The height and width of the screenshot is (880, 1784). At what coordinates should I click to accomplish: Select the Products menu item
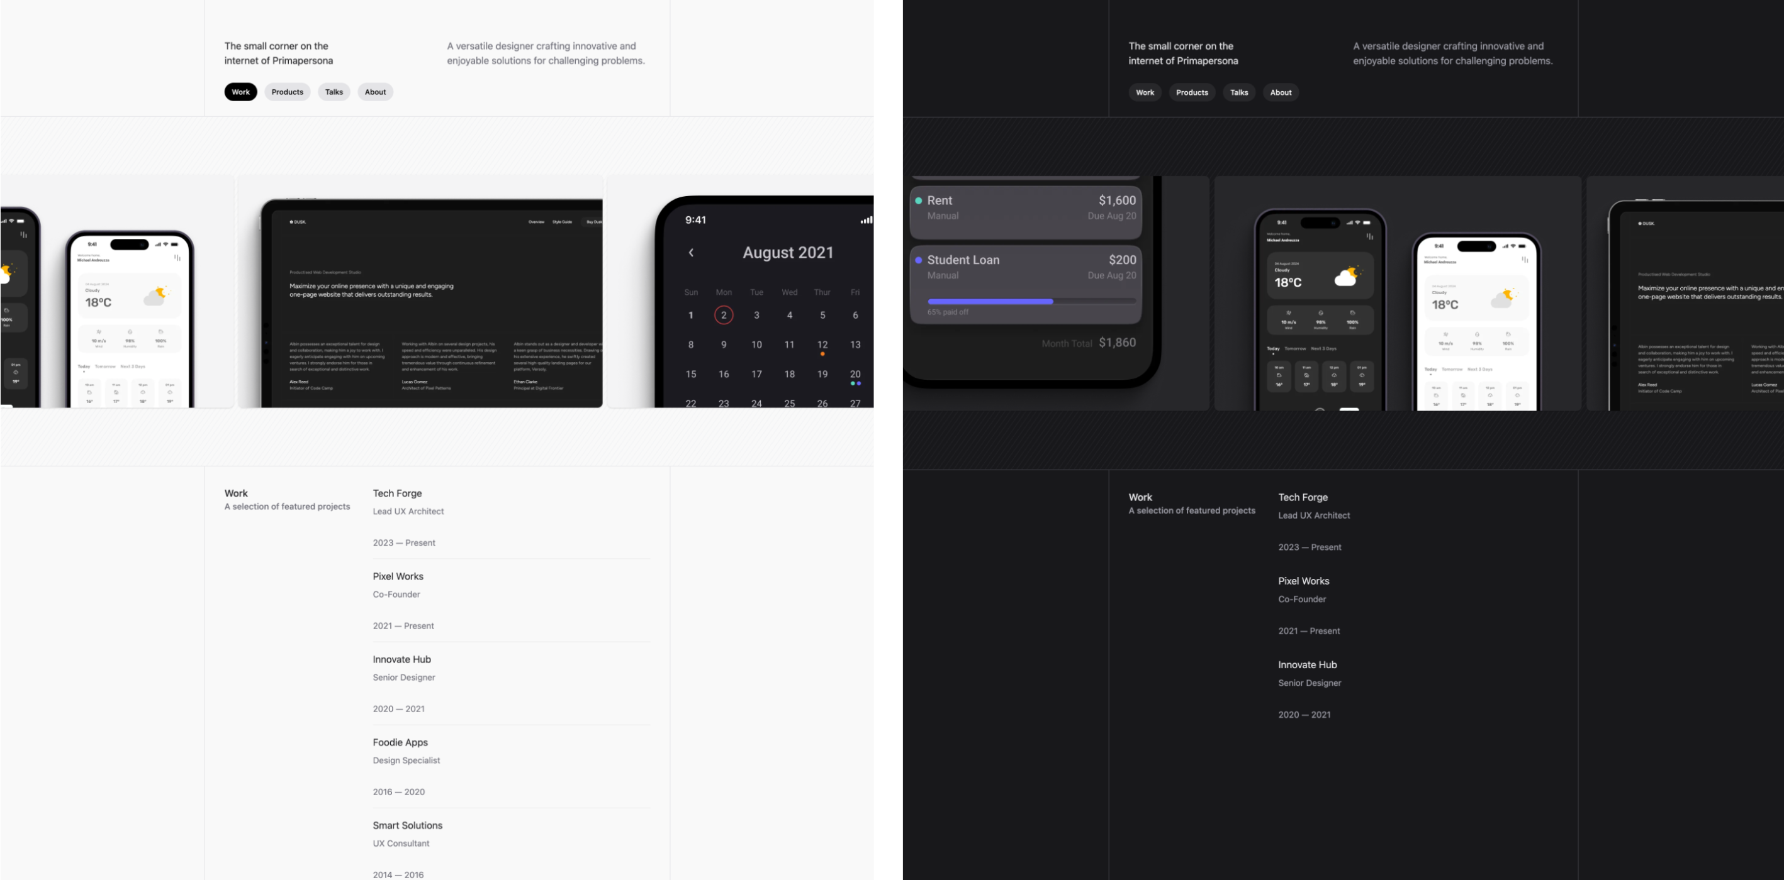287,91
